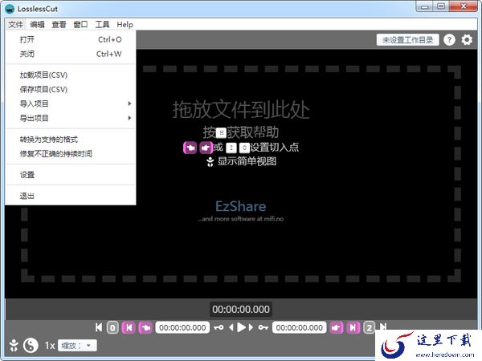Screen dimensions: 482x361
Task: Click the LosslessCut title bar app icon
Action: tap(10, 9)
